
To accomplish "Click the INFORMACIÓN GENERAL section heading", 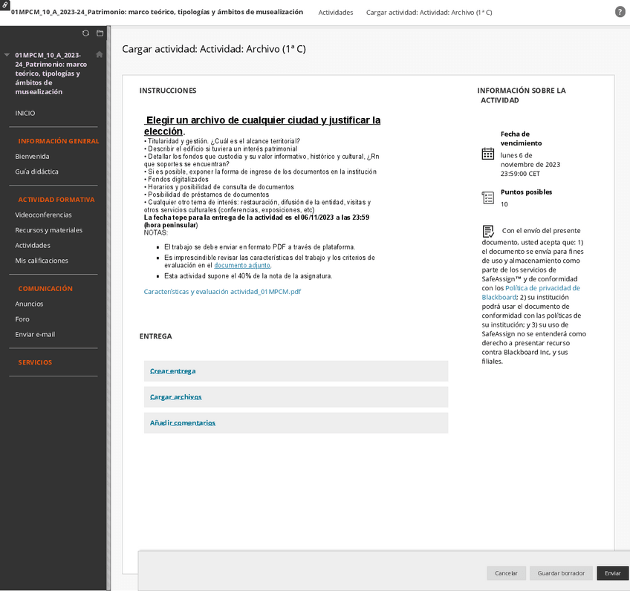I will (58, 141).
